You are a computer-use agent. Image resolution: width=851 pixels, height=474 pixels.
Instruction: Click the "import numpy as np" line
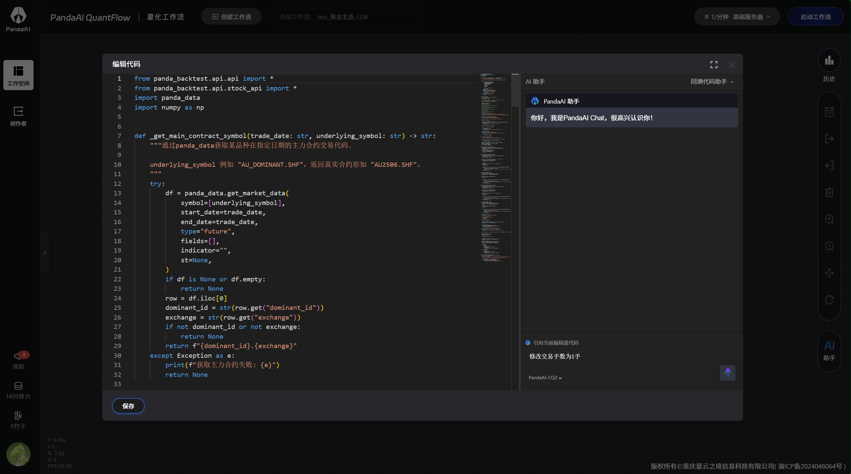(x=169, y=108)
